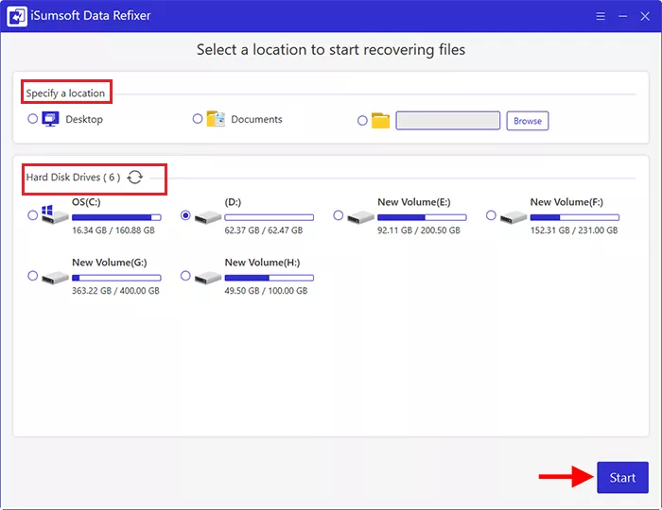Click the iSumsoft Data Refixer logo icon

(17, 16)
